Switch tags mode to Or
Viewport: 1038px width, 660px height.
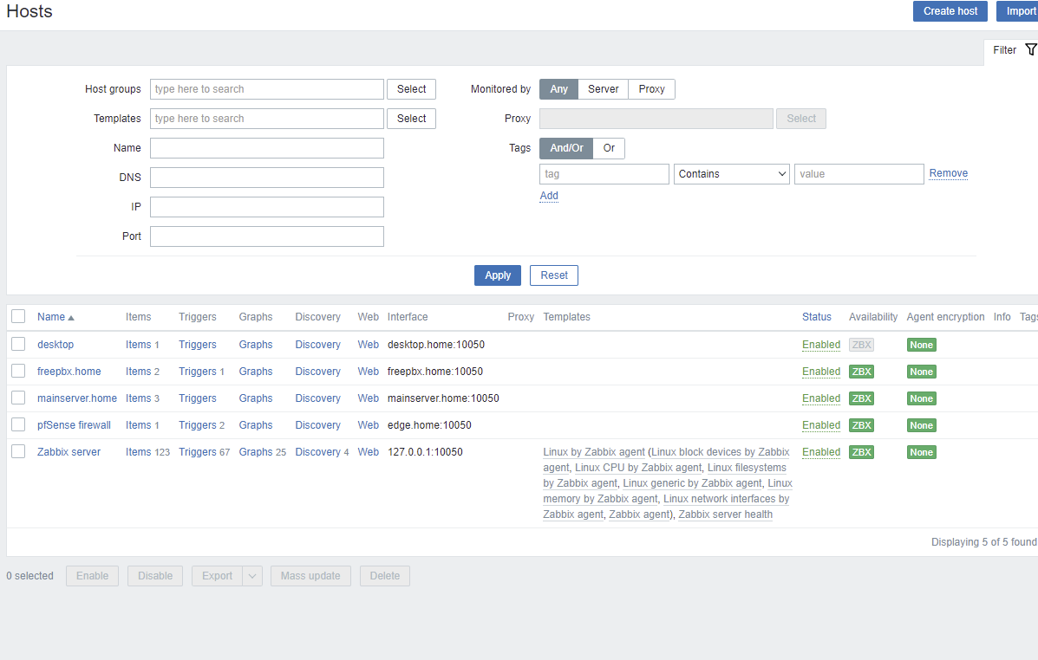[x=609, y=148]
